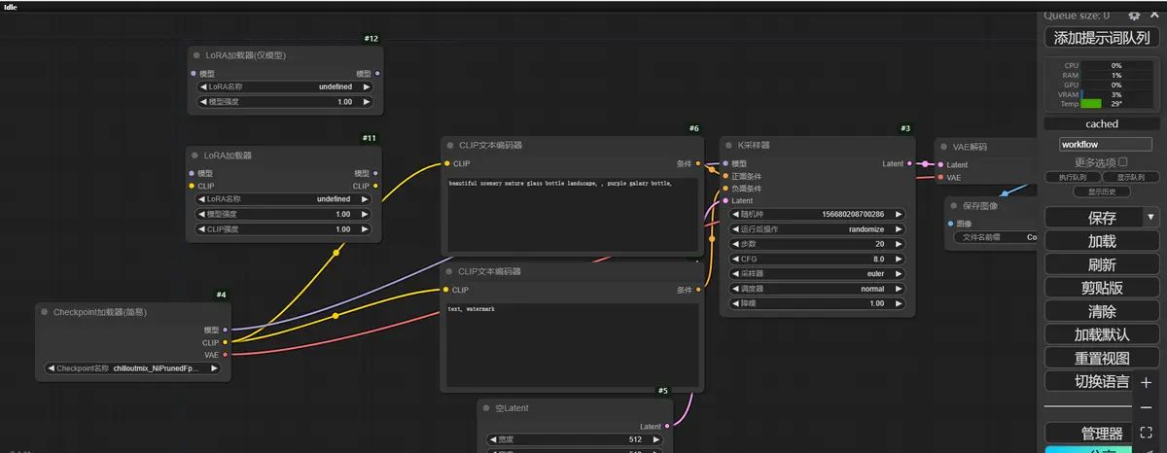Click the workflow name input field
Screen dimensions: 1167x453
click(x=1106, y=145)
